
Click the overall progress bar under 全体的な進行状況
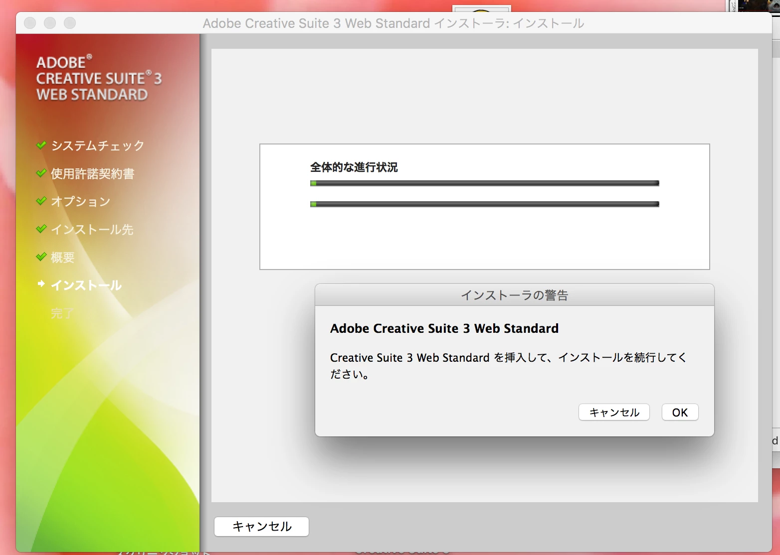(x=485, y=183)
